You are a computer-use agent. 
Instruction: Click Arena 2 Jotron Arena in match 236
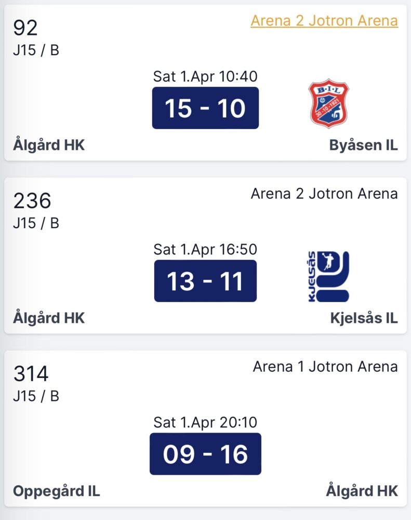324,193
